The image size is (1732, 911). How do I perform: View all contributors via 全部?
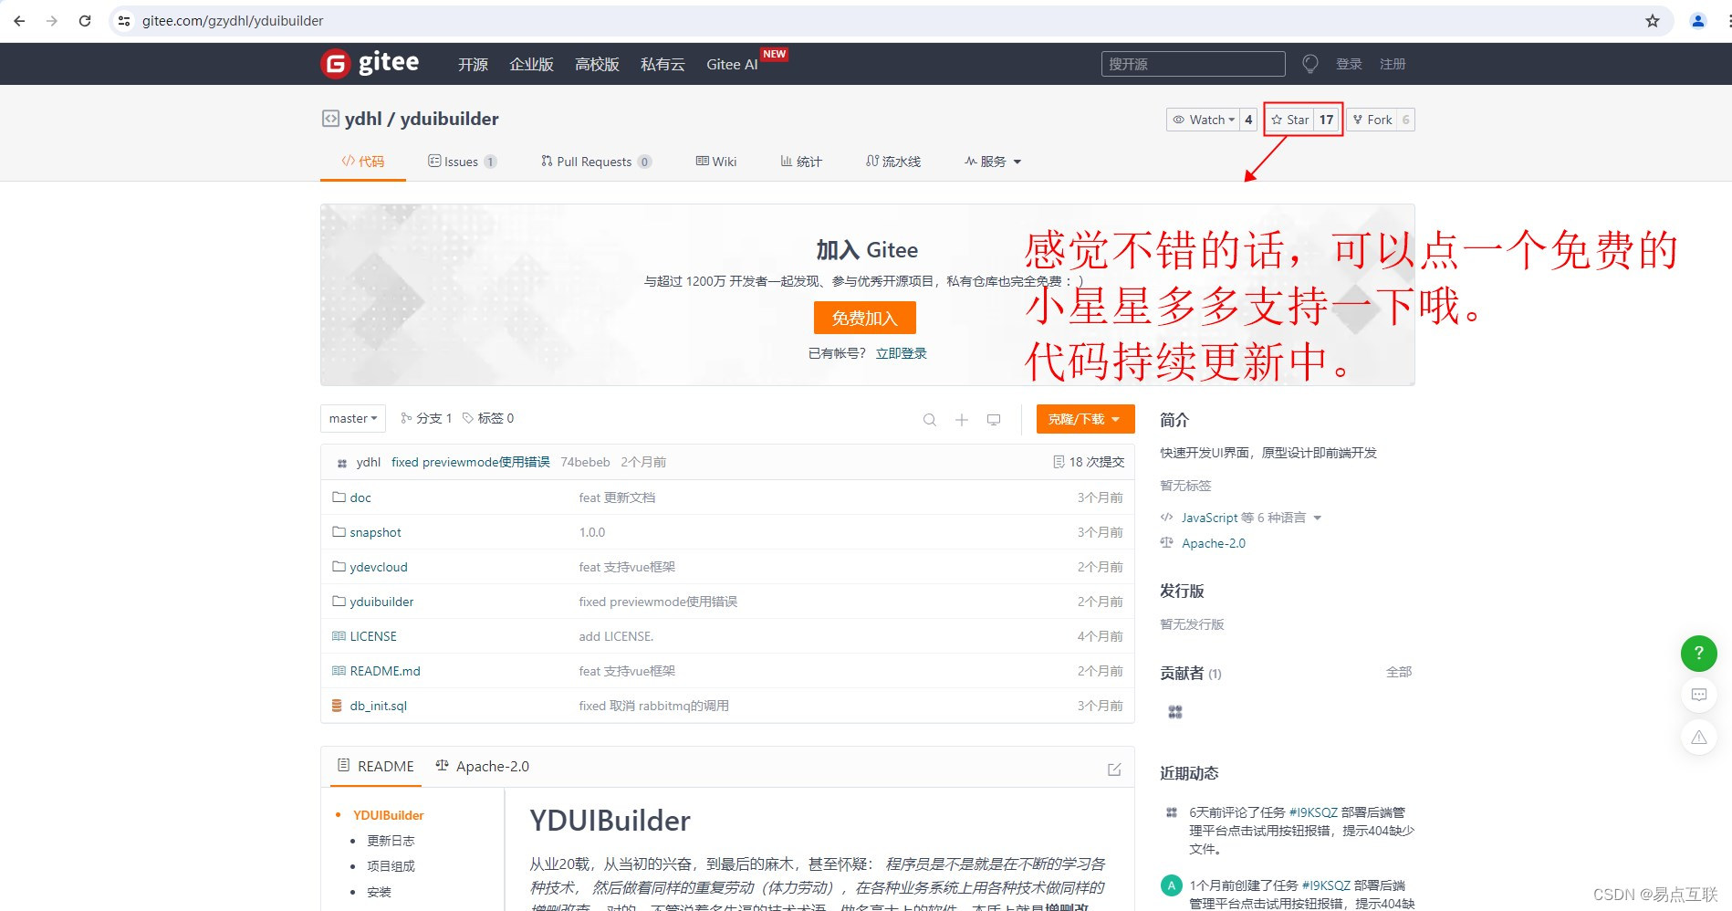pyautogui.click(x=1399, y=672)
